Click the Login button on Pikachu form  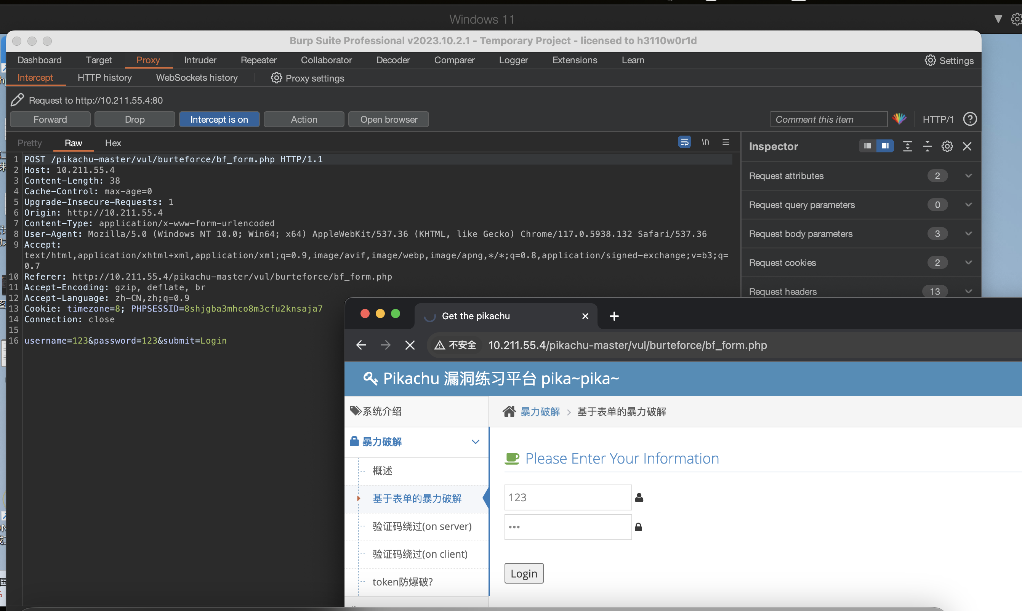(524, 573)
